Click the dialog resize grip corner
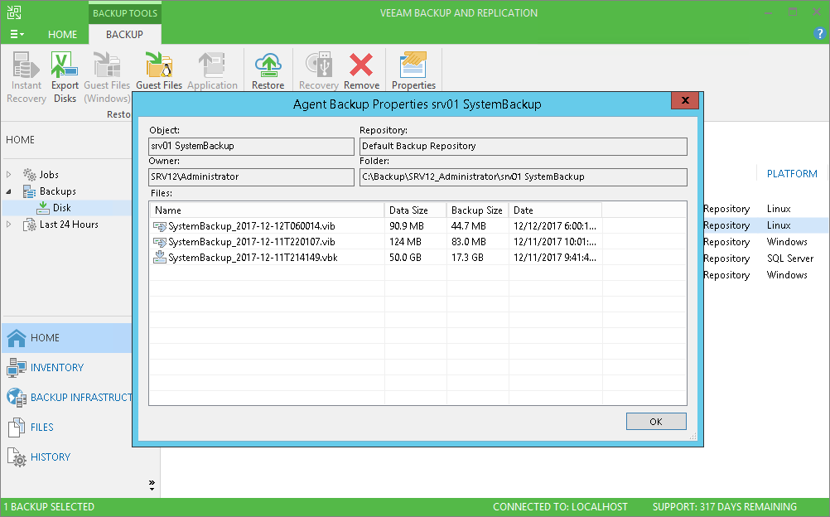Viewport: 830px width, 517px height. point(692,436)
